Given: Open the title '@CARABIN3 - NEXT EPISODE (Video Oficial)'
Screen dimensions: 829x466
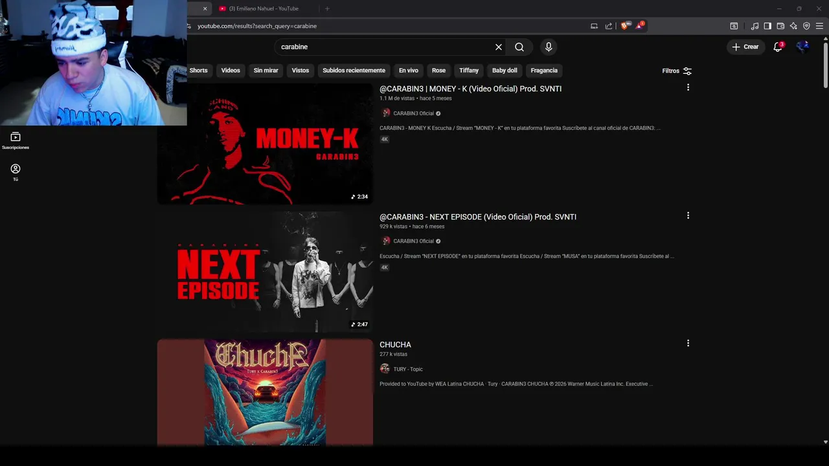Looking at the screenshot, I should pos(478,217).
